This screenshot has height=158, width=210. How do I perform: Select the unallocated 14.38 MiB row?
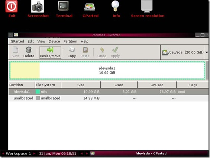(x=109, y=98)
